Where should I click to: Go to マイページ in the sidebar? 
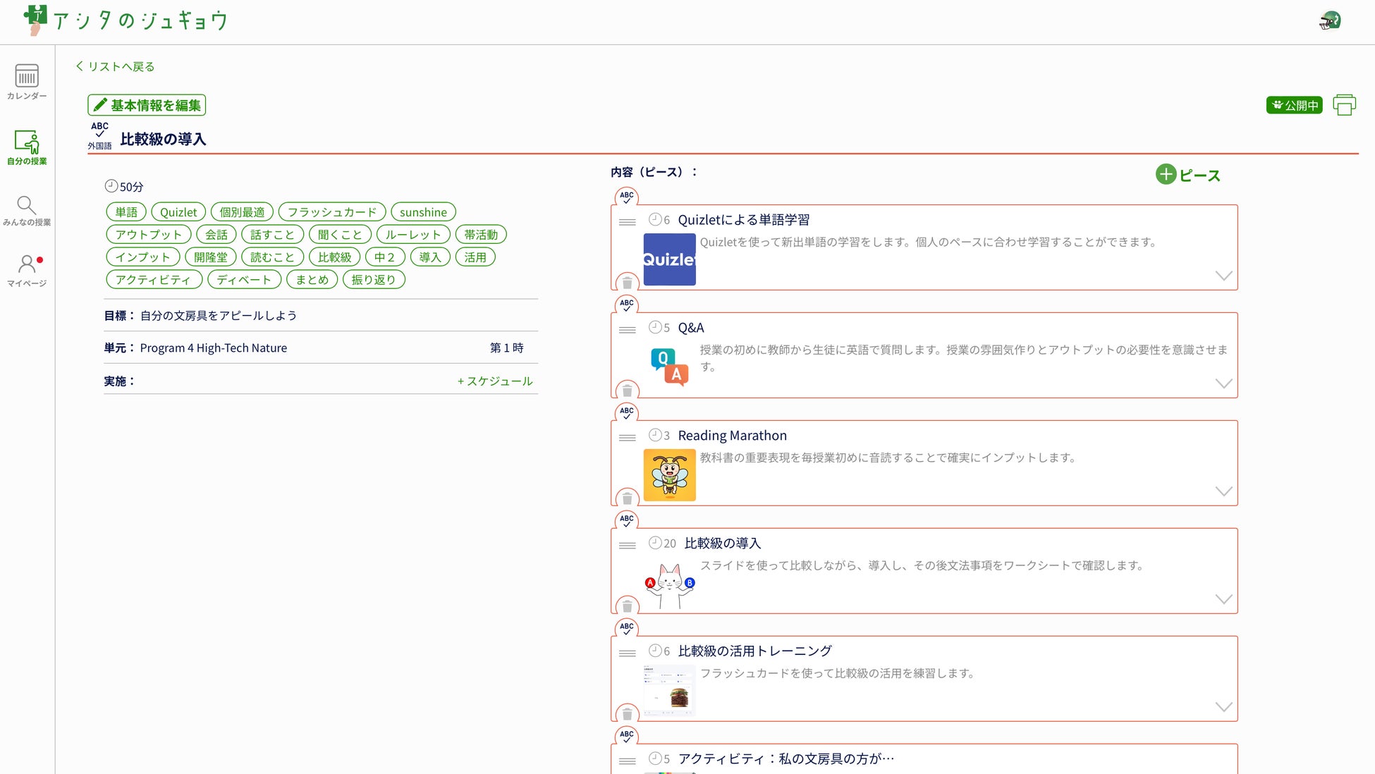(x=27, y=271)
